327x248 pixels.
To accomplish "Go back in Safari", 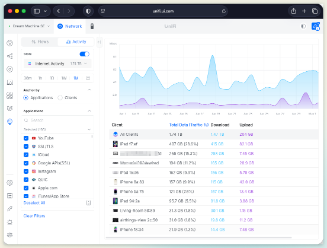I will (59, 11).
